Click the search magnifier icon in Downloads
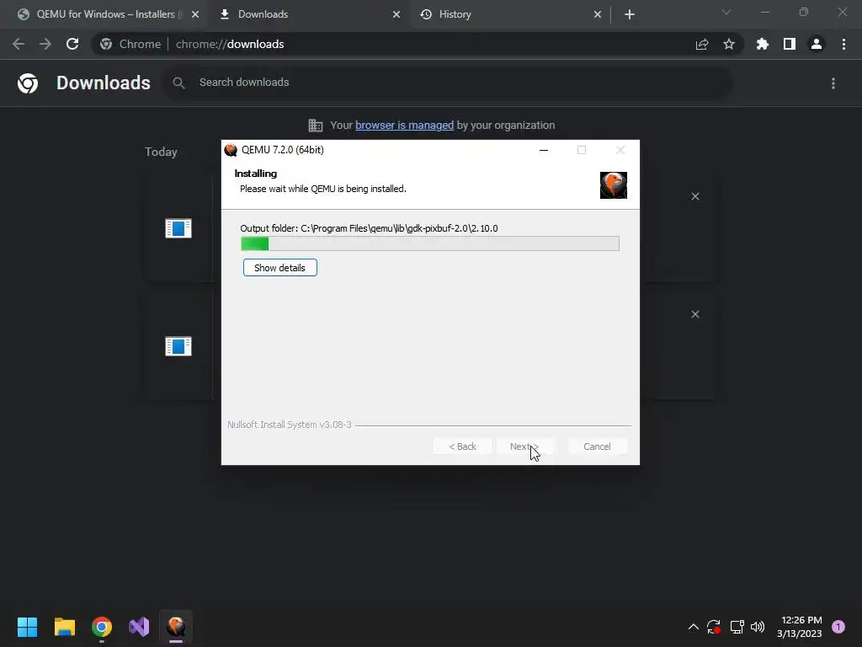Viewport: 862px width, 647px height. click(178, 83)
